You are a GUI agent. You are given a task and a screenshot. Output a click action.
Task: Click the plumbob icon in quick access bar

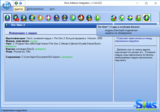pos(16,3)
